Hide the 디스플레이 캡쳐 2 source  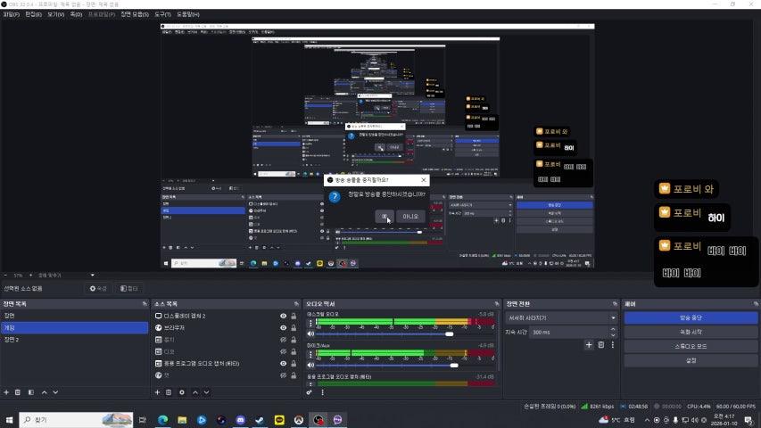[283, 316]
